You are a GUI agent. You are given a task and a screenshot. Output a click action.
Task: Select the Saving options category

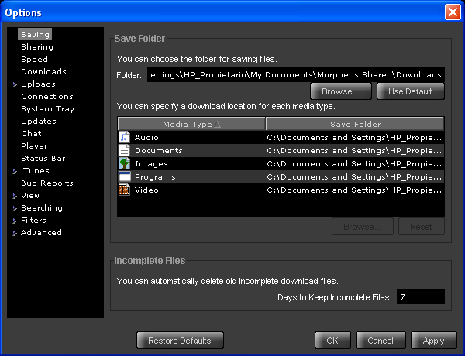tap(35, 34)
